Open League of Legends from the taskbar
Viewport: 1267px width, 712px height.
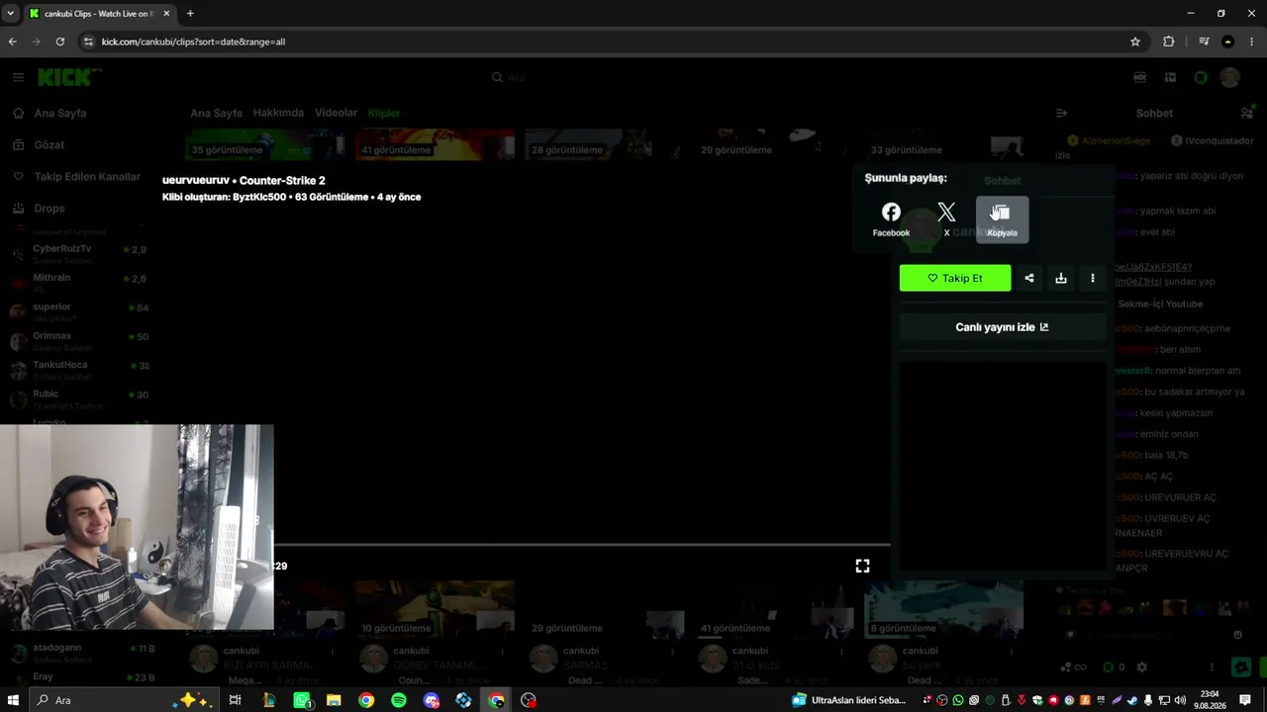[269, 700]
